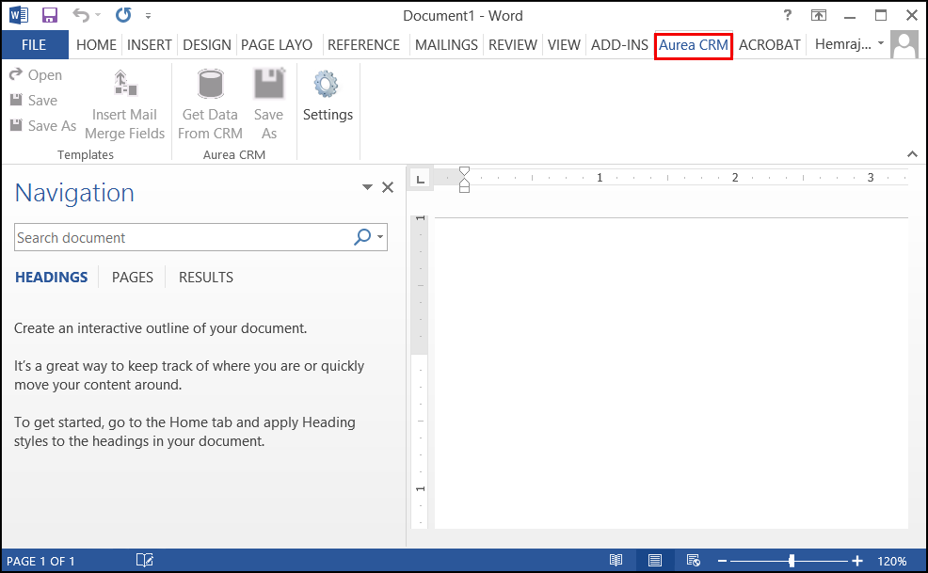
Task: Collapse the ribbon with the chevron arrow
Action: 912,154
